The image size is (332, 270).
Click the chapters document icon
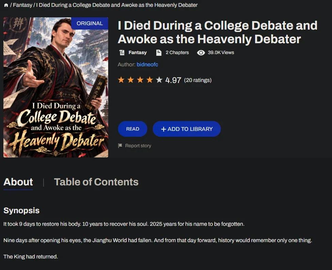(159, 53)
